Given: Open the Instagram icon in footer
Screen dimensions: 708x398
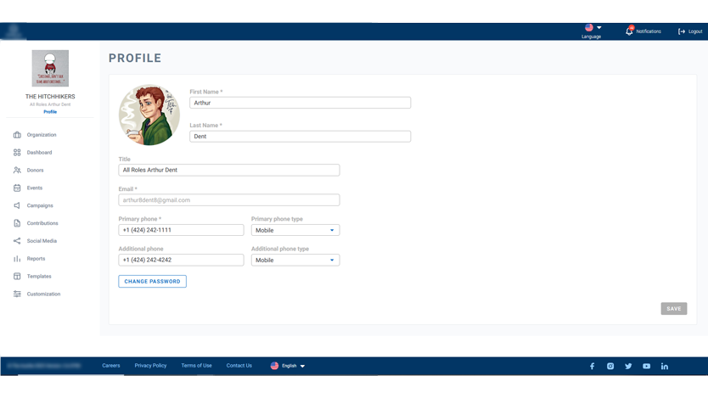Looking at the screenshot, I should [x=610, y=367].
